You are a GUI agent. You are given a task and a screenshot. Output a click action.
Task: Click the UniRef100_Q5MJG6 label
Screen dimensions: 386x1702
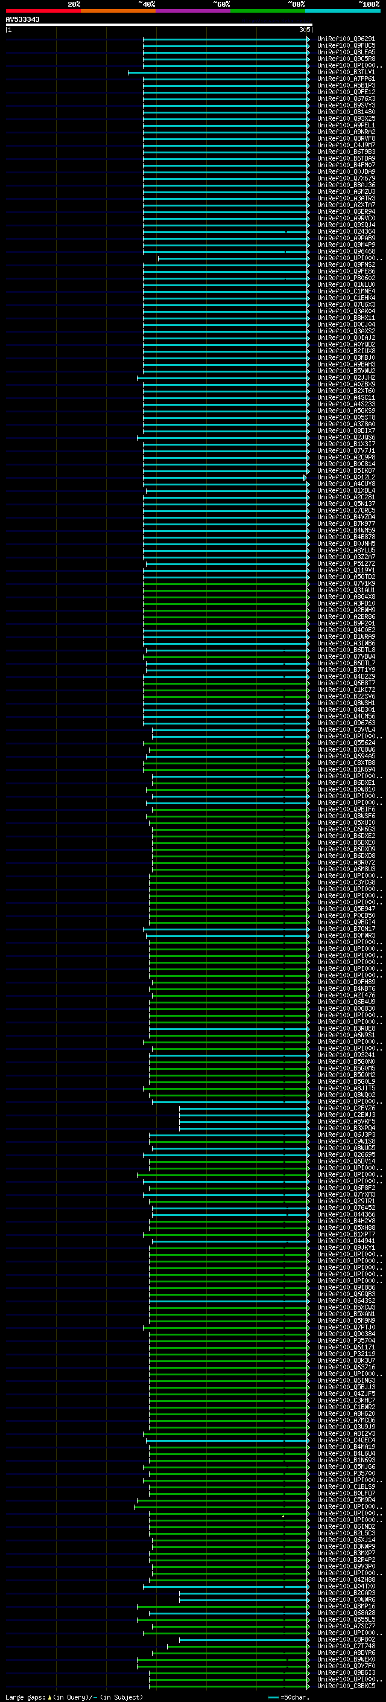(x=346, y=1467)
